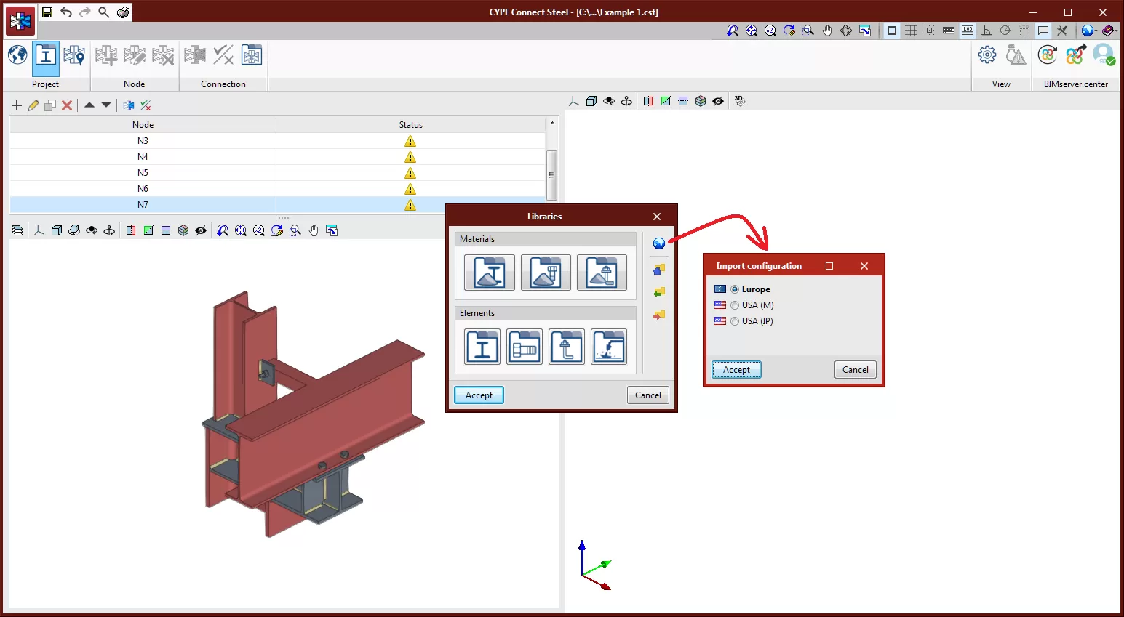Open steel sections elements library
The width and height of the screenshot is (1124, 617).
click(482, 347)
